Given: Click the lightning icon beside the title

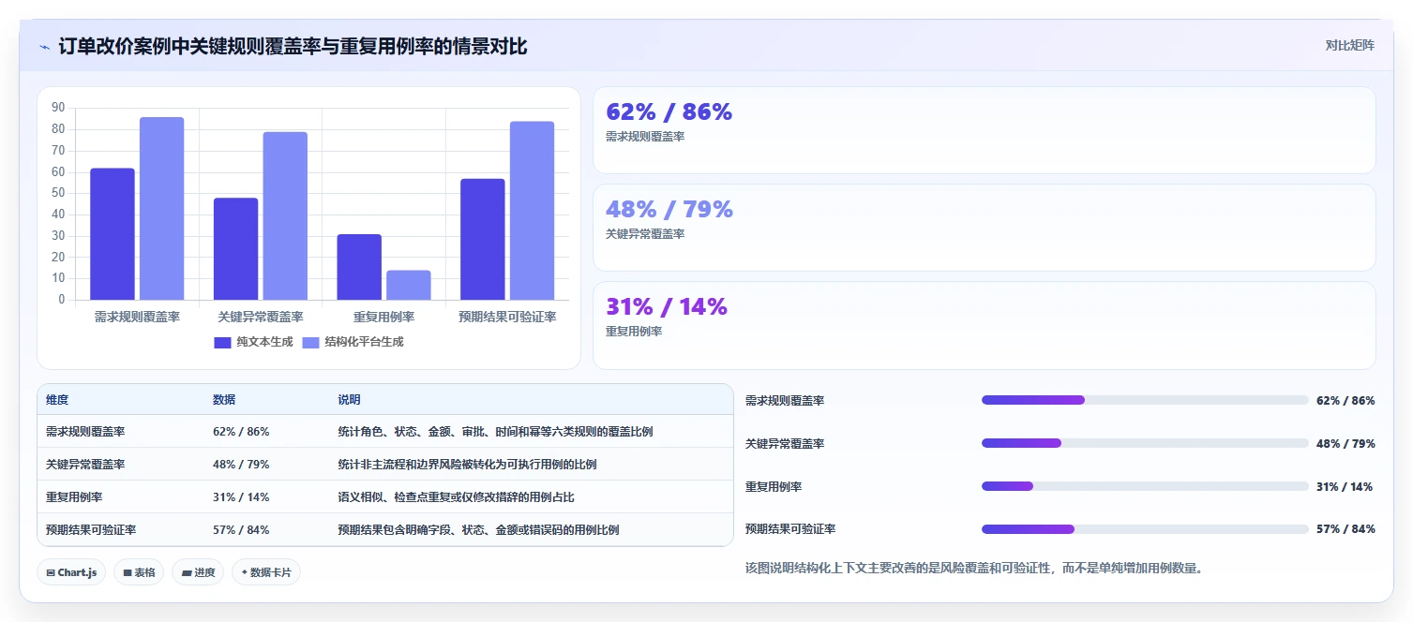Looking at the screenshot, I should pyautogui.click(x=44, y=46).
